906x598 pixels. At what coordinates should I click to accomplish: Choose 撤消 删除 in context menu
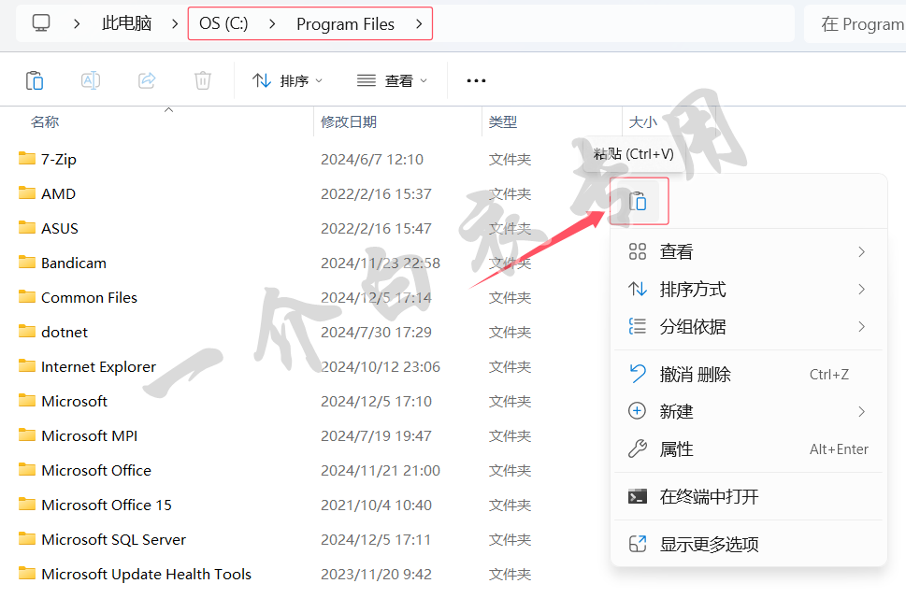point(748,375)
